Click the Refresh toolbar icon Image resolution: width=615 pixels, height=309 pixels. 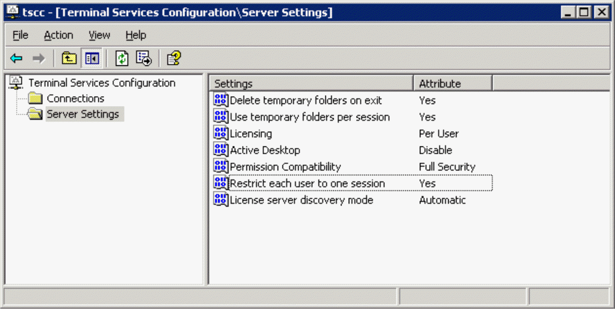click(121, 59)
